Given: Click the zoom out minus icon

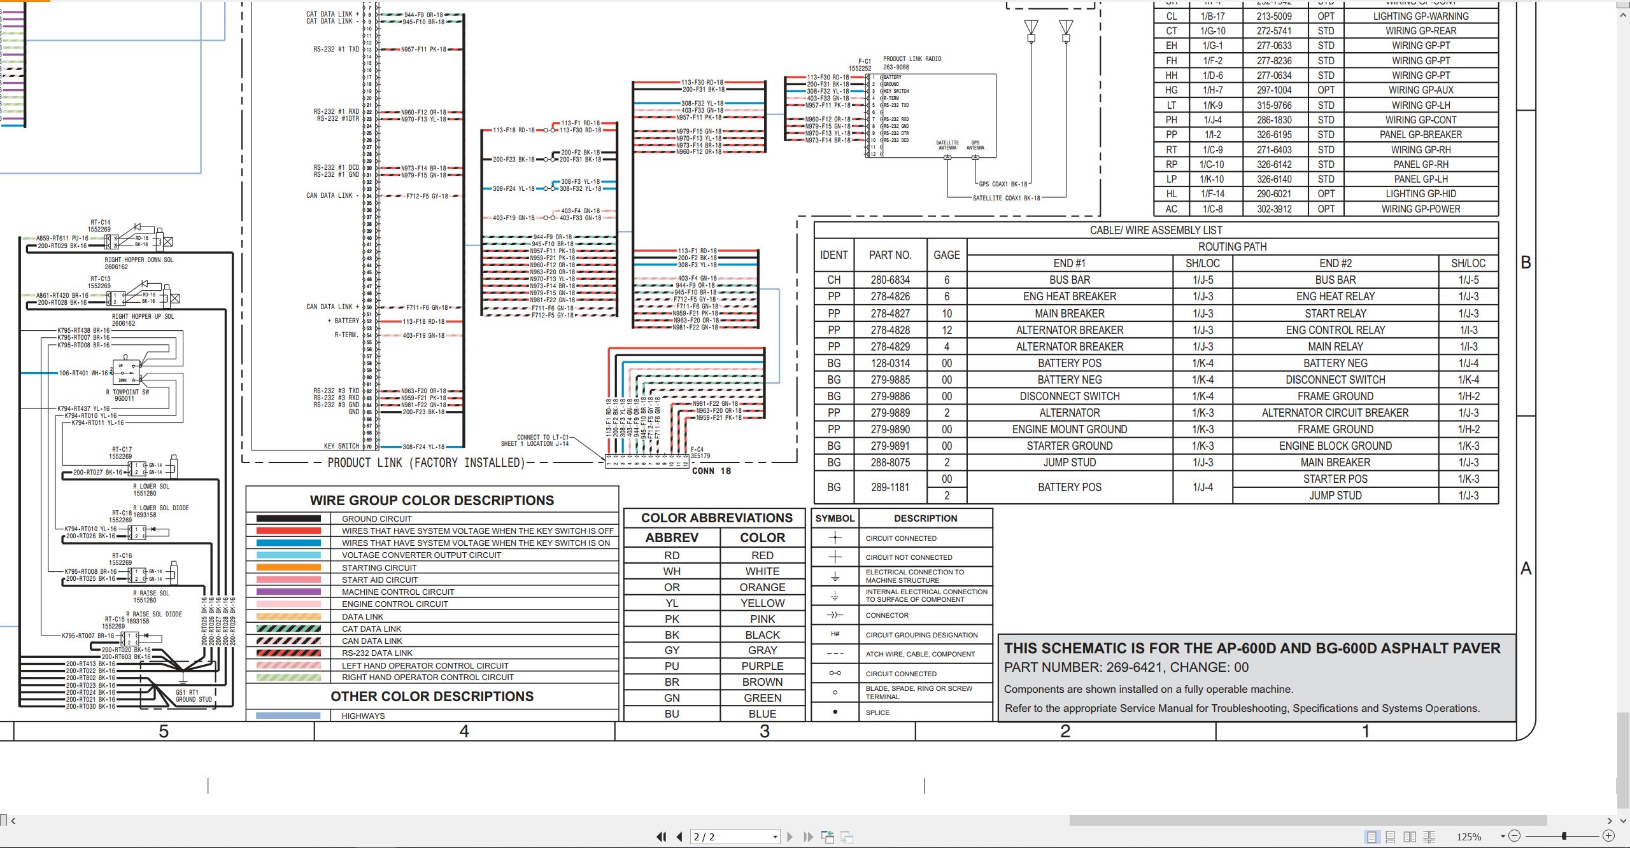Looking at the screenshot, I should pos(1515,836).
